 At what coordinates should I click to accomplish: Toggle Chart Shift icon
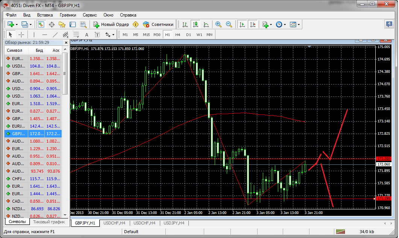253,24
